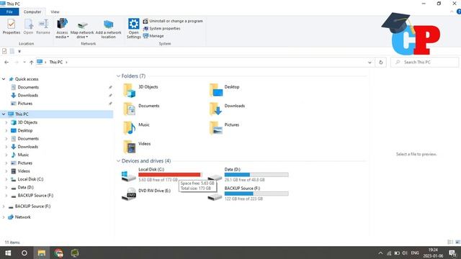Select the Desktop folder icon
Image resolution: width=461 pixels, height=259 pixels.
pos(216,90)
